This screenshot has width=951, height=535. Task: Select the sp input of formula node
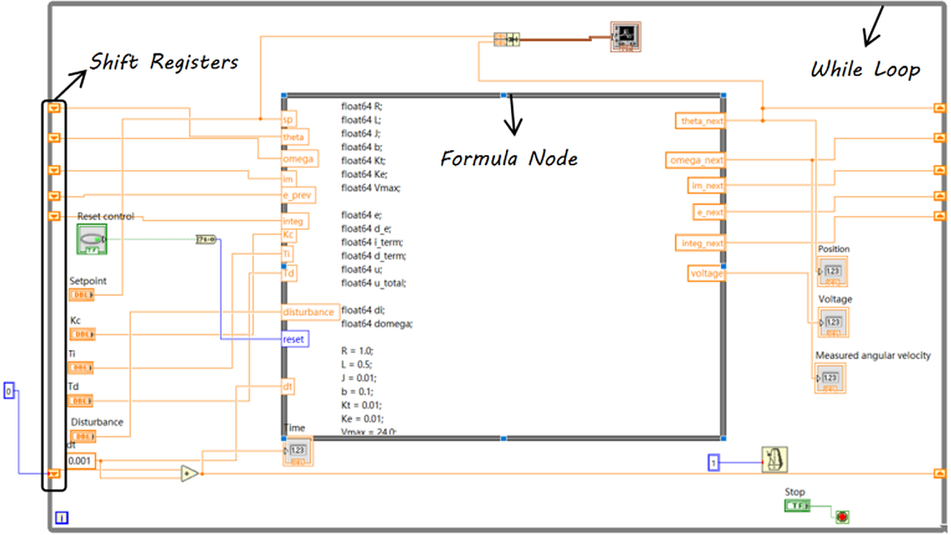288,120
